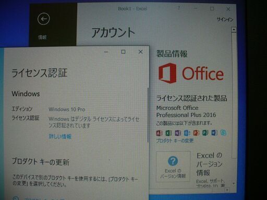This screenshot has height=200, width=267.
Task: Click the Access app icon
Action: coord(160,133)
